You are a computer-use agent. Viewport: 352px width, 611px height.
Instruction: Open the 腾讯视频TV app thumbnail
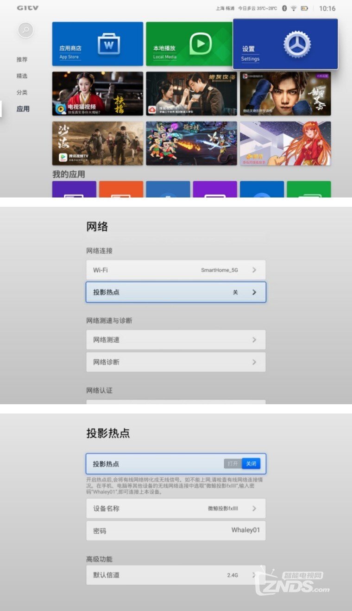(98, 143)
